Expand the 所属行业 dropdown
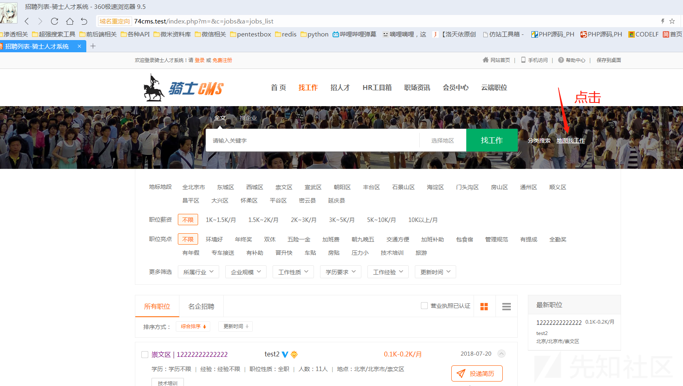 [x=198, y=272]
